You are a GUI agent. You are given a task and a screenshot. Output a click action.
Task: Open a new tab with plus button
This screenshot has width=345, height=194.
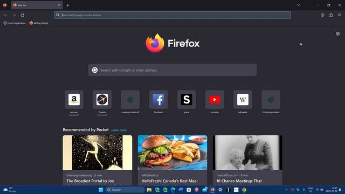coord(68,5)
